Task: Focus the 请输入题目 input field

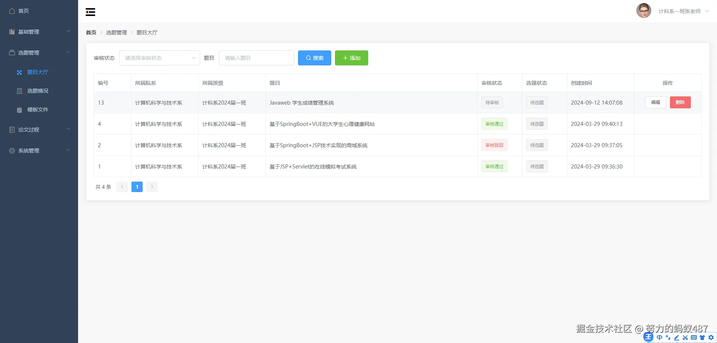Action: 257,58
